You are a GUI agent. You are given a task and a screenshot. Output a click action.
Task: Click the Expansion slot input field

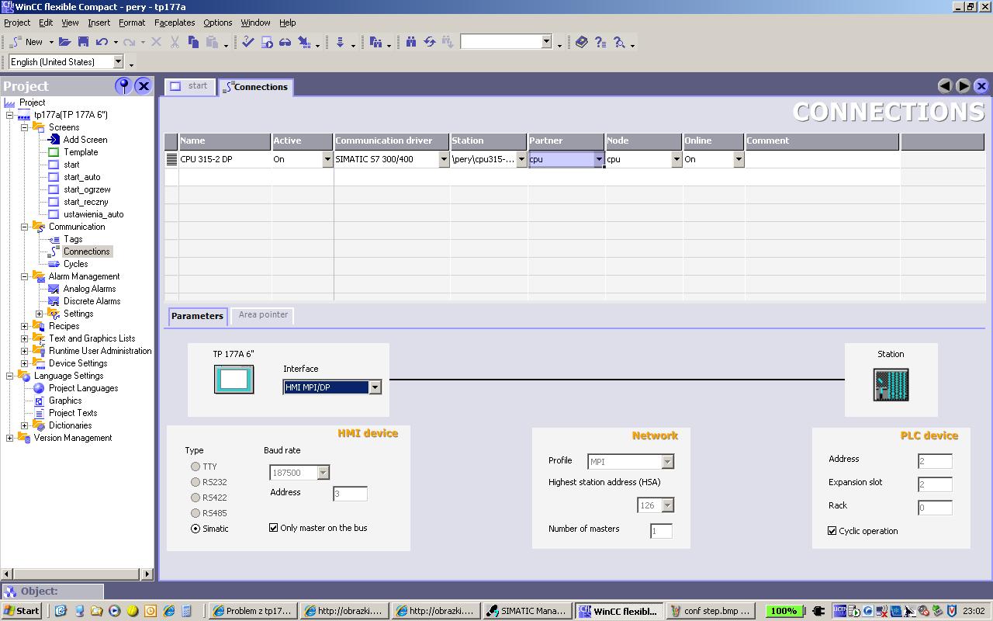coord(935,484)
